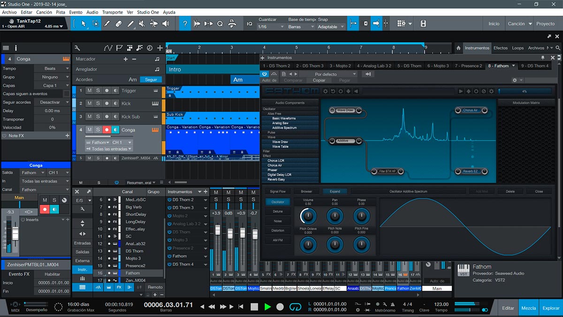
Task: Click the Conga inspector channel fader
Action: point(15,233)
